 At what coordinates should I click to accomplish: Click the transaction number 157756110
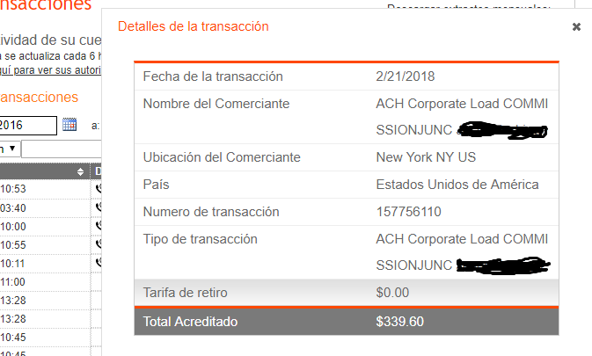408,212
